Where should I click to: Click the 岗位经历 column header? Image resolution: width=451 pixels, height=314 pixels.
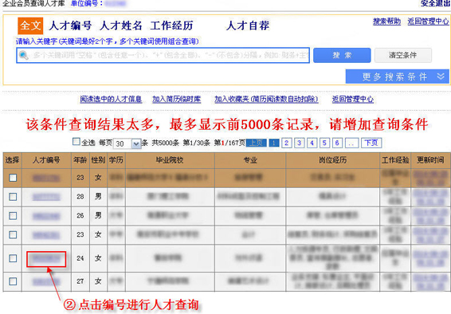click(x=333, y=160)
